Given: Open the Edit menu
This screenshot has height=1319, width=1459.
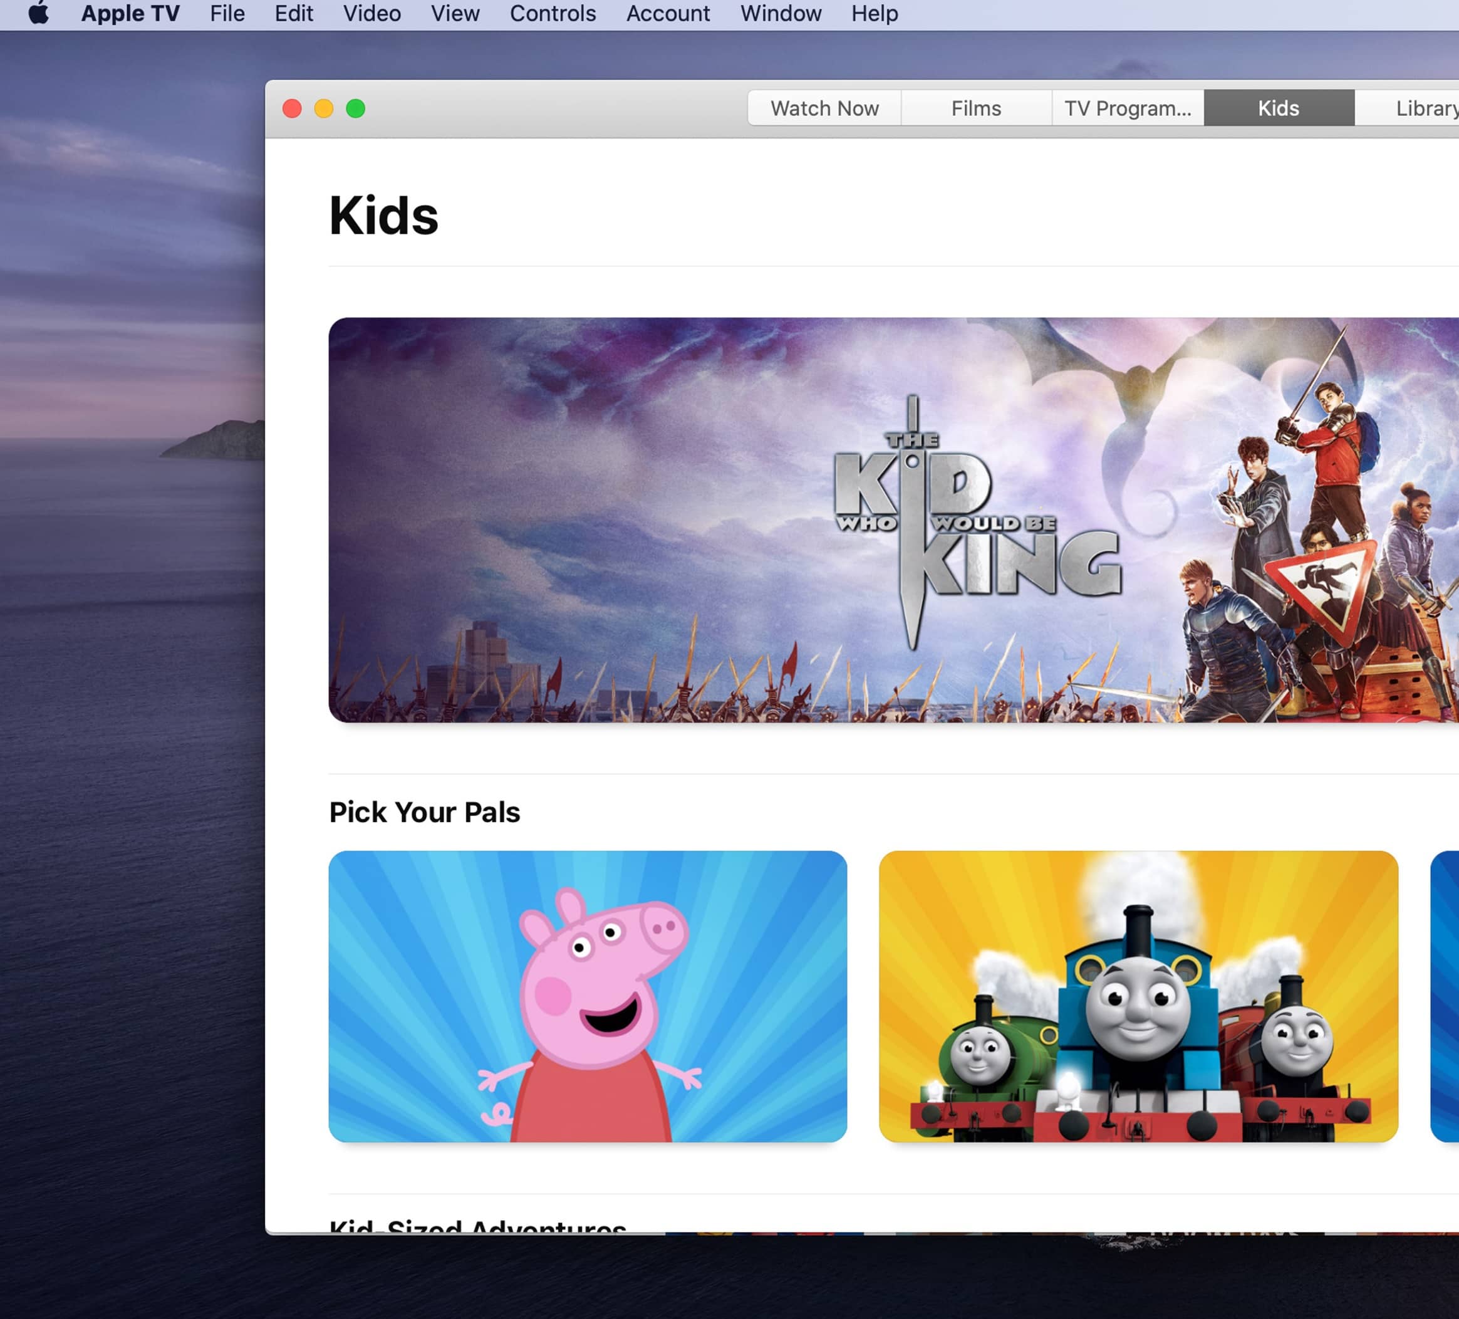Looking at the screenshot, I should (x=293, y=13).
